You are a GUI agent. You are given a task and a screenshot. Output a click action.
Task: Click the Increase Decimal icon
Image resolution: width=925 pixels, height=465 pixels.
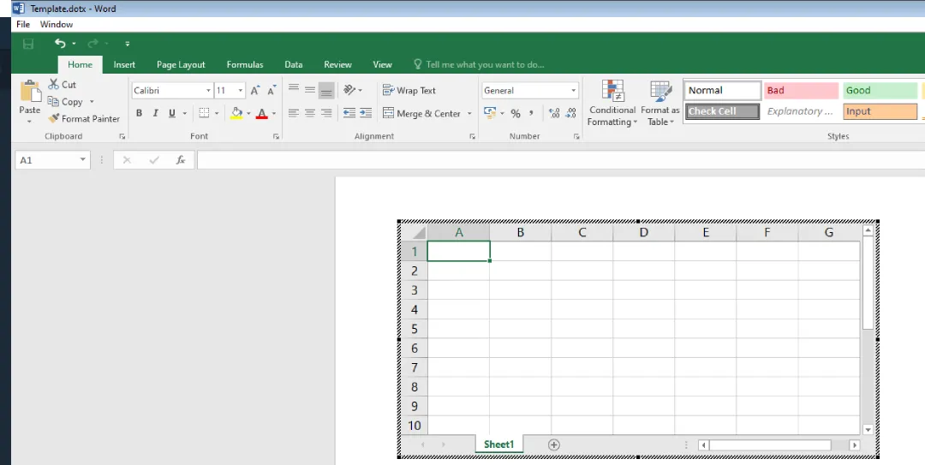(x=554, y=113)
